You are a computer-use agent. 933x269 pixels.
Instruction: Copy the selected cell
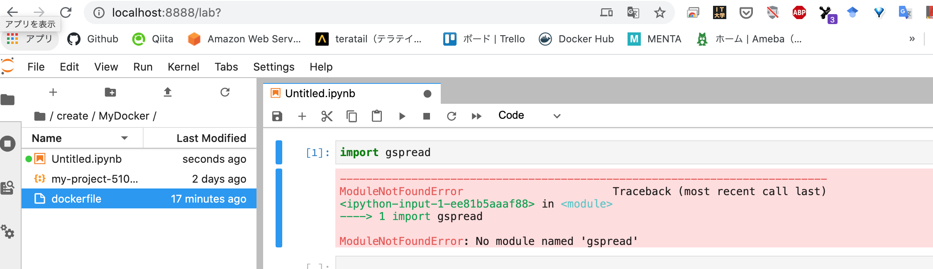point(352,116)
